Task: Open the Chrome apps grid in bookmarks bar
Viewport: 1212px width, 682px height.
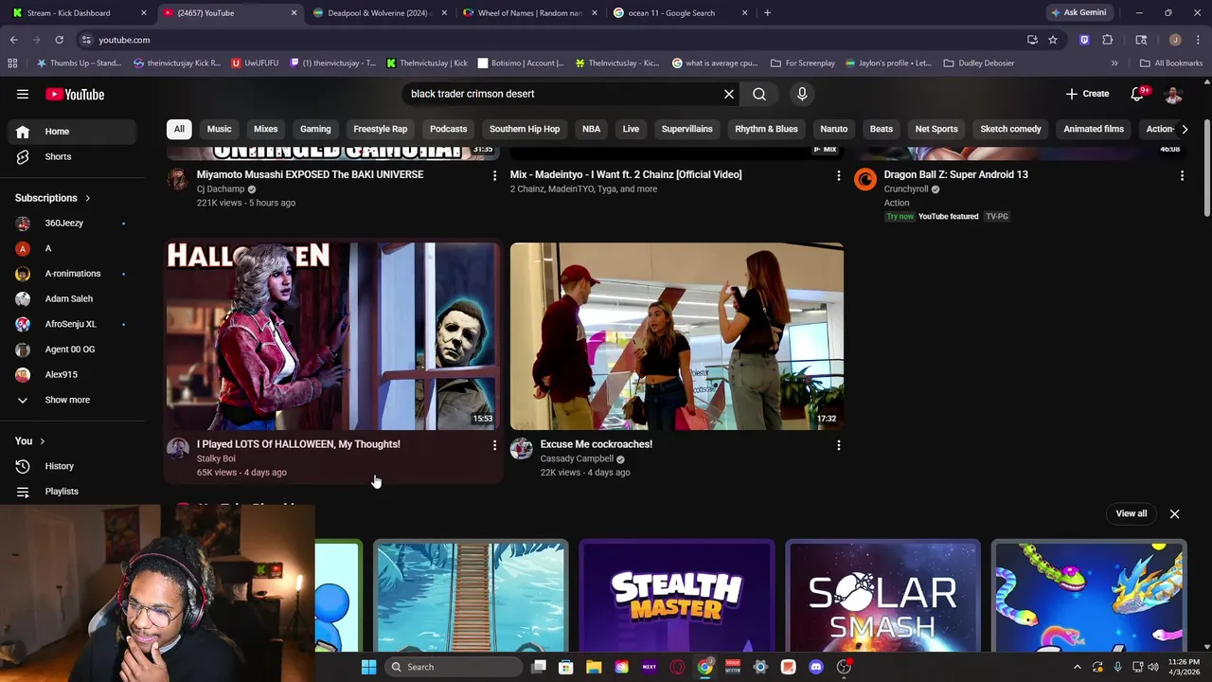Action: (12, 63)
